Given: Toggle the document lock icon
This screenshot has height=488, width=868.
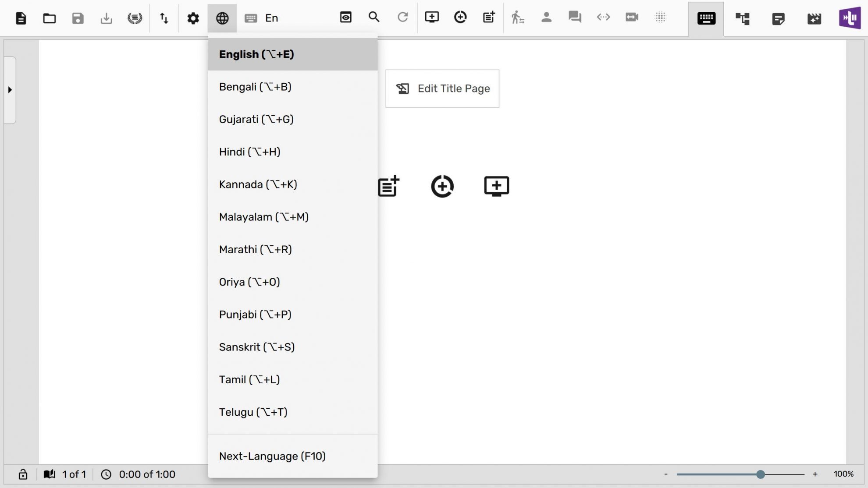Looking at the screenshot, I should pyautogui.click(x=23, y=474).
